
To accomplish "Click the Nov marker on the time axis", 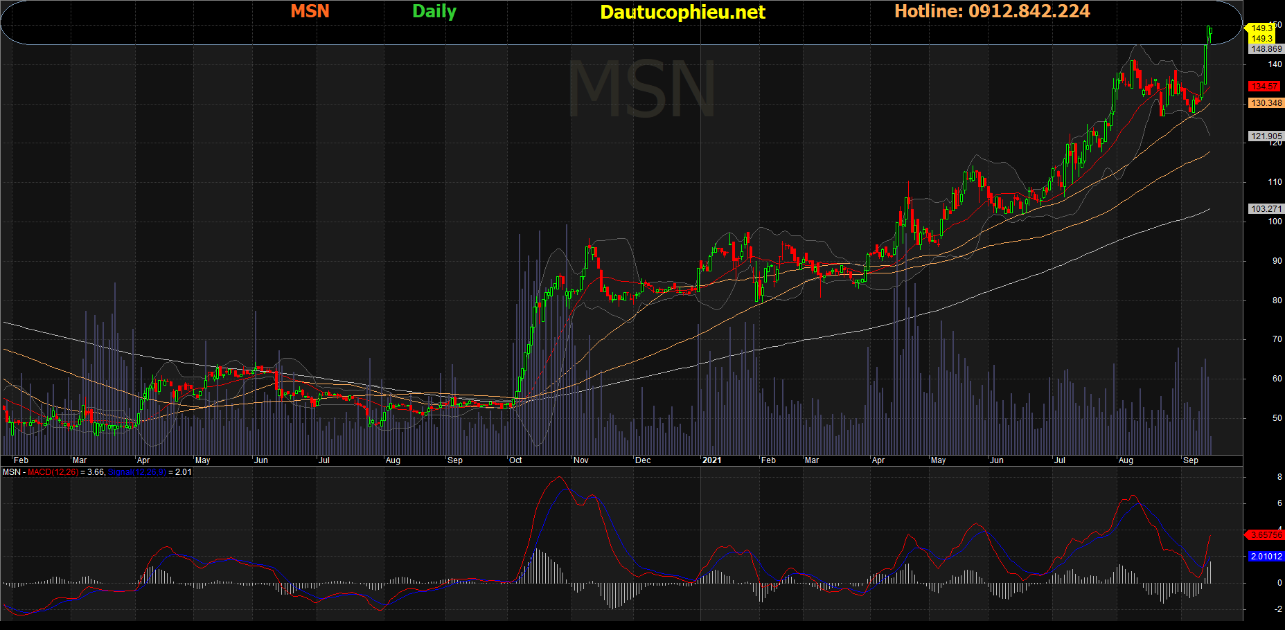I will coord(581,460).
